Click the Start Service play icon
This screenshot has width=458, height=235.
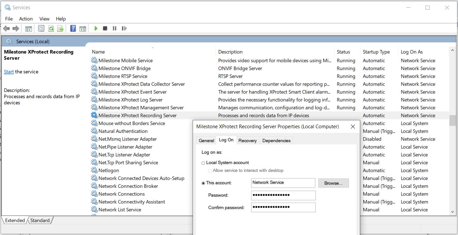(x=96, y=29)
